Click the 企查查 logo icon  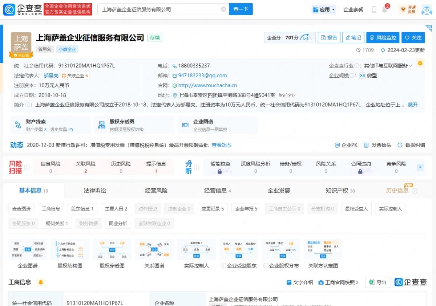click(x=9, y=9)
